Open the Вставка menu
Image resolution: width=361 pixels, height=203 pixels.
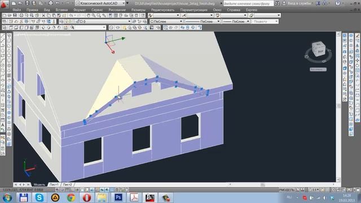point(61,10)
